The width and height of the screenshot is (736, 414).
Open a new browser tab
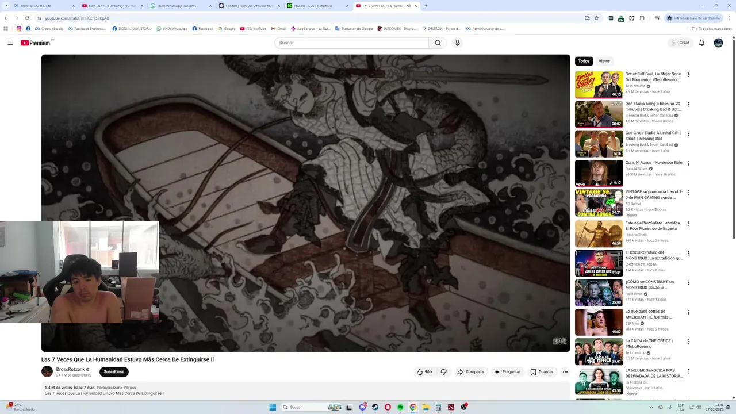tap(425, 6)
